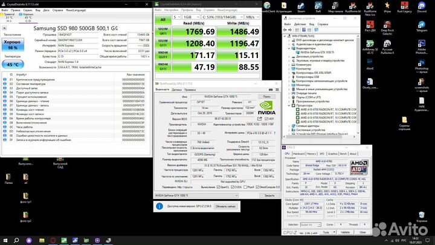The height and width of the screenshot is (245, 435).
Task: Collapse the Процессоры node in Device Manager
Action: [289, 105]
